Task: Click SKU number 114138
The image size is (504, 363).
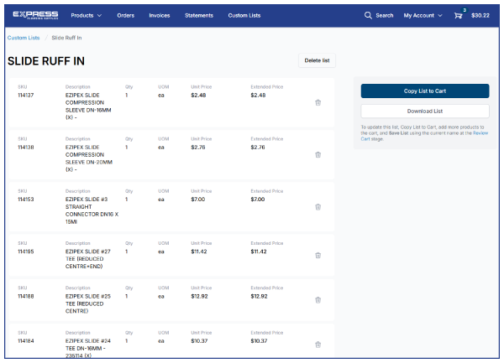Action: (x=26, y=148)
